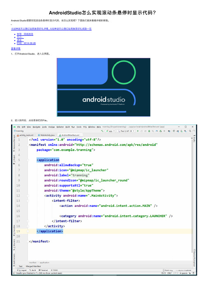
Task: Open the Resource Manager side tab
Action: coord(14,143)
